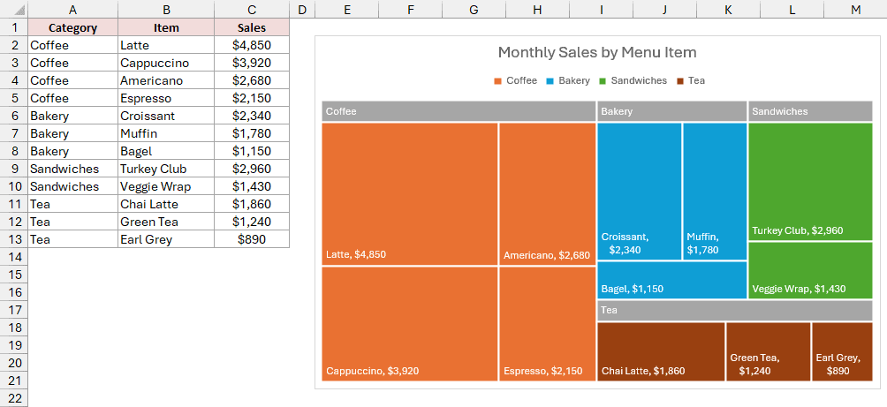This screenshot has width=887, height=407.
Task: Select column D header
Action: [302, 9]
